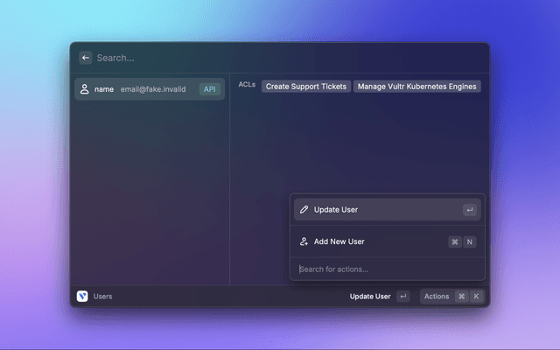Open the Actions button in footer
560x350 pixels.
[x=437, y=297]
